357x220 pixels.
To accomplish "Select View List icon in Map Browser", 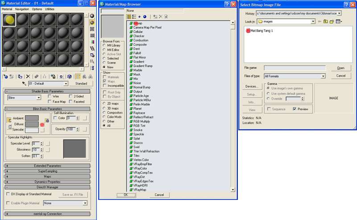I will pos(129,17).
